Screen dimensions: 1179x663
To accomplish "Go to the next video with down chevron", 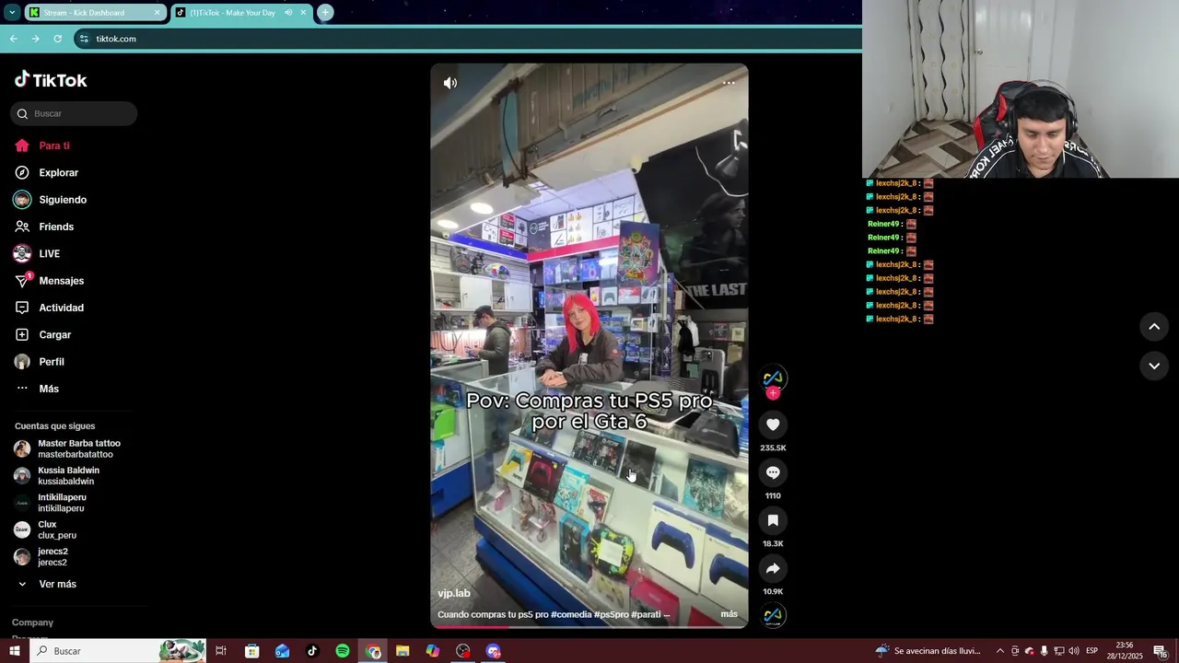I will [x=1154, y=366].
